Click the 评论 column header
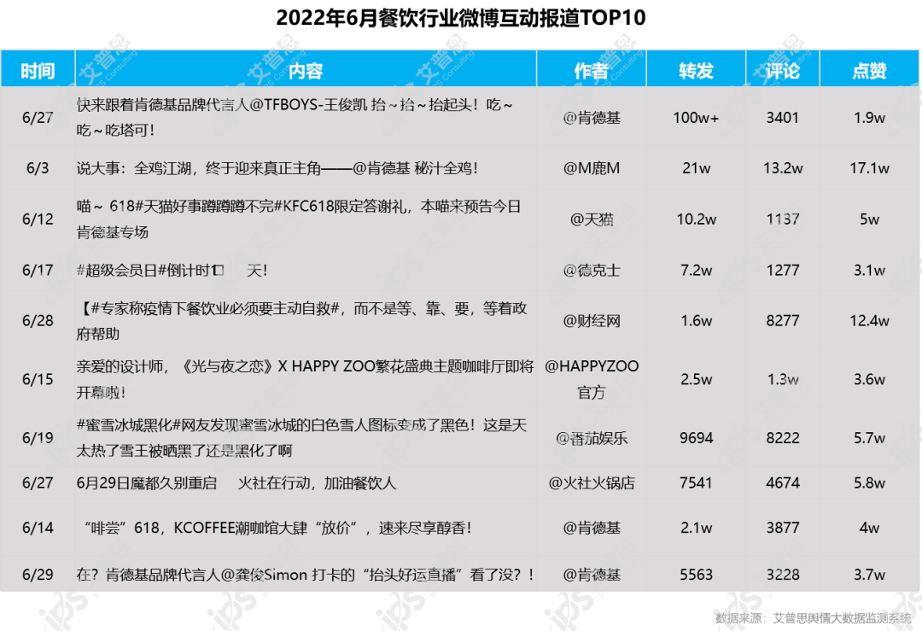 click(783, 71)
